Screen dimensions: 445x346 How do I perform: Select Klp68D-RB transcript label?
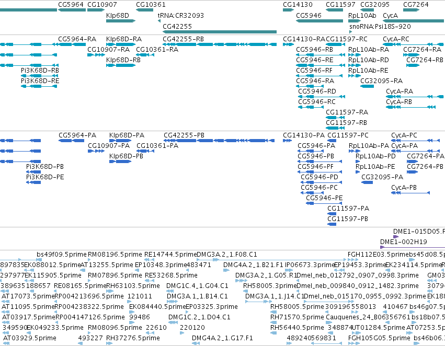click(123, 60)
